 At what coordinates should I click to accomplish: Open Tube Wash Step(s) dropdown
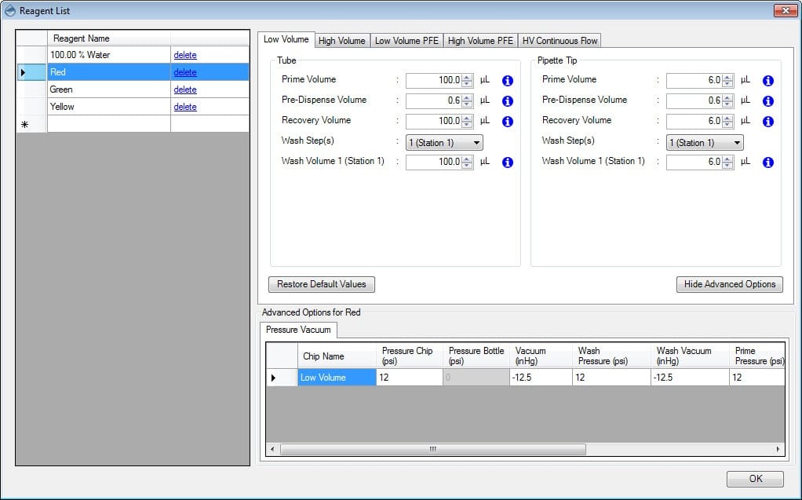pyautogui.click(x=444, y=143)
